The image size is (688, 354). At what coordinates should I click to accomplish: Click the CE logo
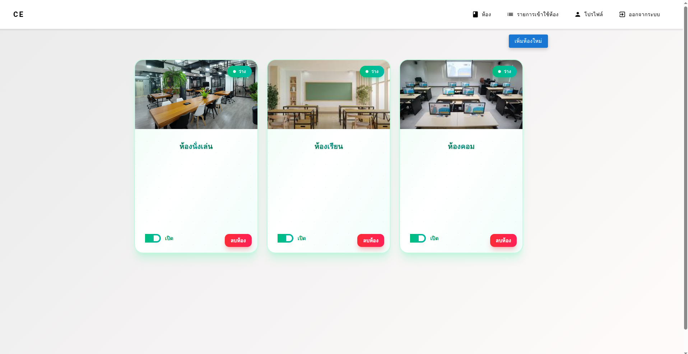pos(18,14)
